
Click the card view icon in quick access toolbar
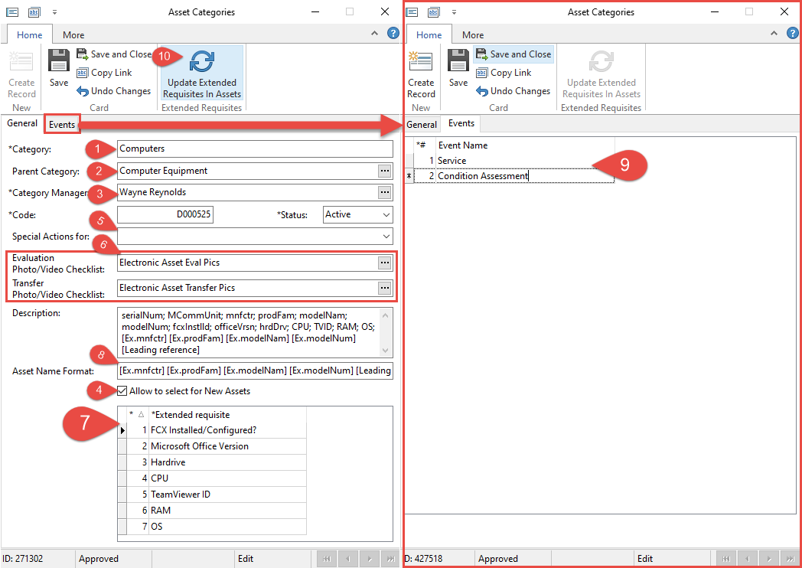(11, 11)
